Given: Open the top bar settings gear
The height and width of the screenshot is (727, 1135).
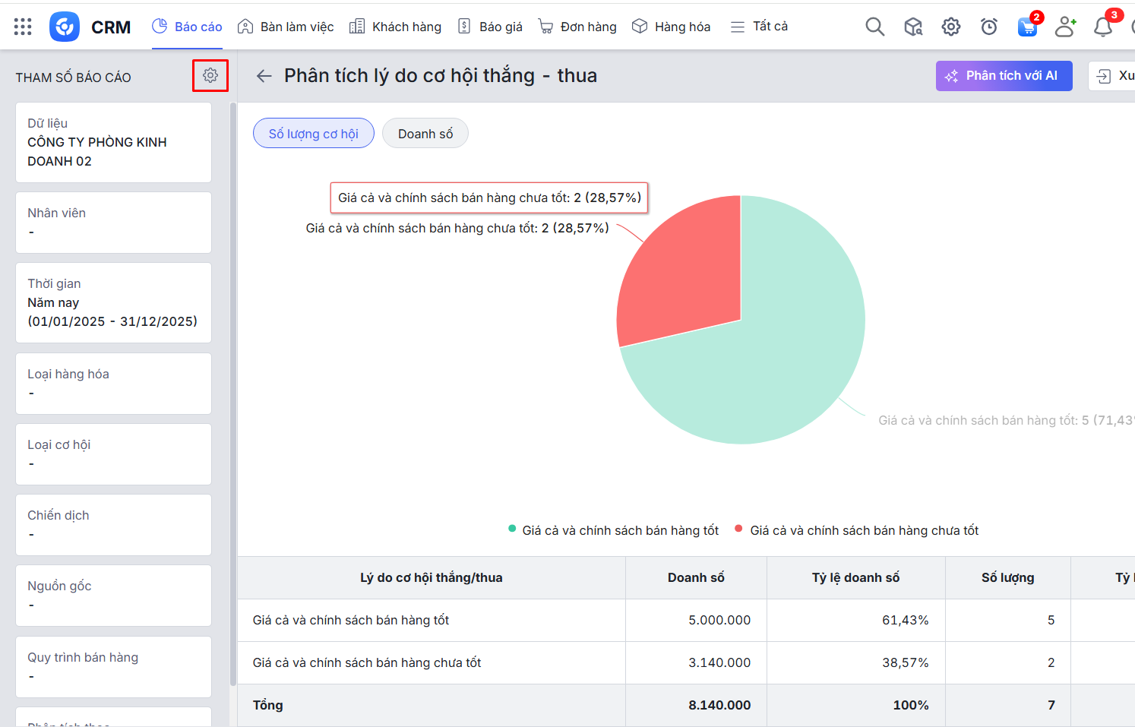Looking at the screenshot, I should tap(950, 27).
